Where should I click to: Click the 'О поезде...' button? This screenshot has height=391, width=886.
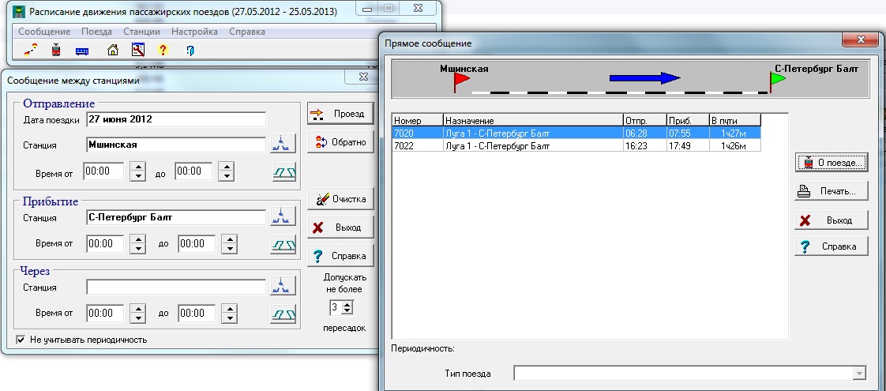coord(832,163)
